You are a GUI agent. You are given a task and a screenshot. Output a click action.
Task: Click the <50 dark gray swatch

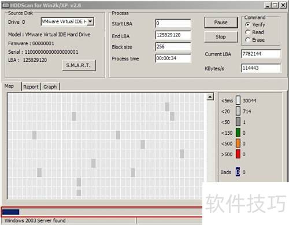click(238, 122)
